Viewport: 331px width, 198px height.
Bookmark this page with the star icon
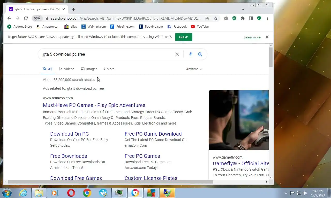216,18
